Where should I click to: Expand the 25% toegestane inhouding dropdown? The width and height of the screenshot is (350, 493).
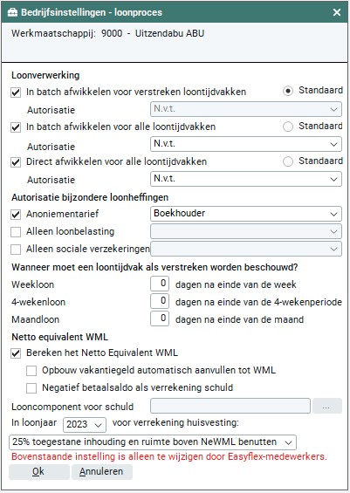click(153, 442)
